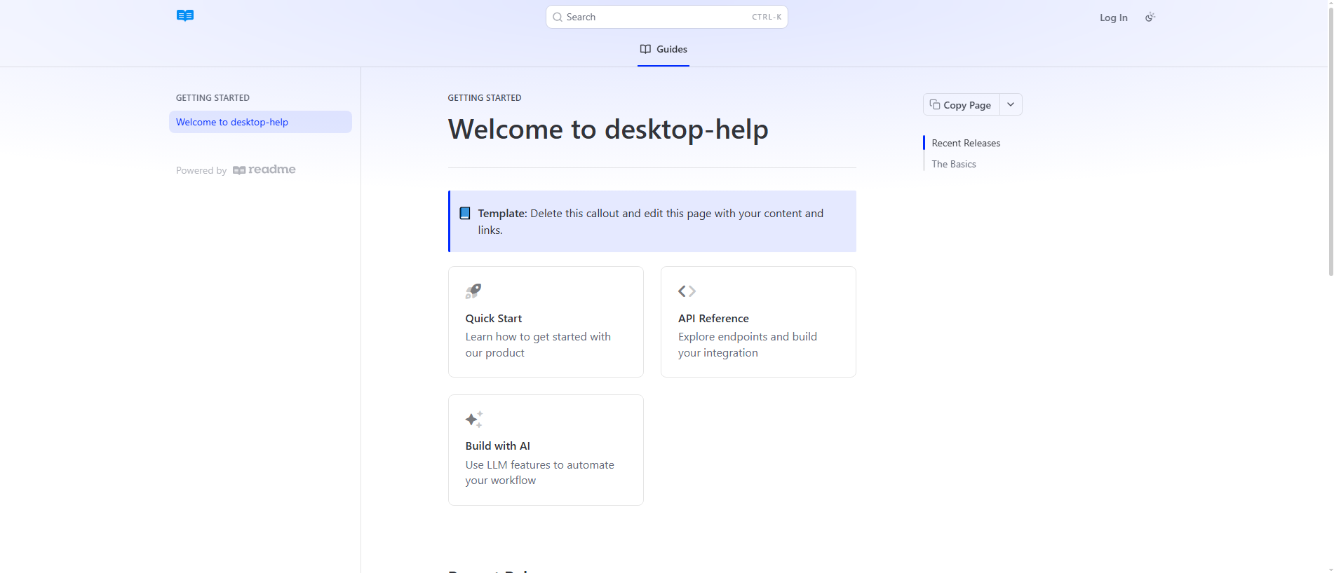1334x573 pixels.
Task: Open the Guides tab
Action: (663, 49)
